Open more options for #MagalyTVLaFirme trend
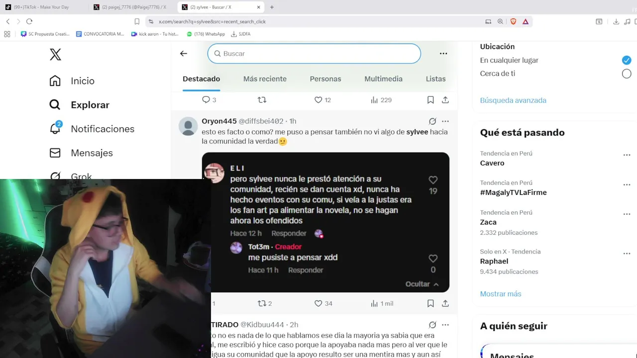Screen dimensions: 637x358 627,184
